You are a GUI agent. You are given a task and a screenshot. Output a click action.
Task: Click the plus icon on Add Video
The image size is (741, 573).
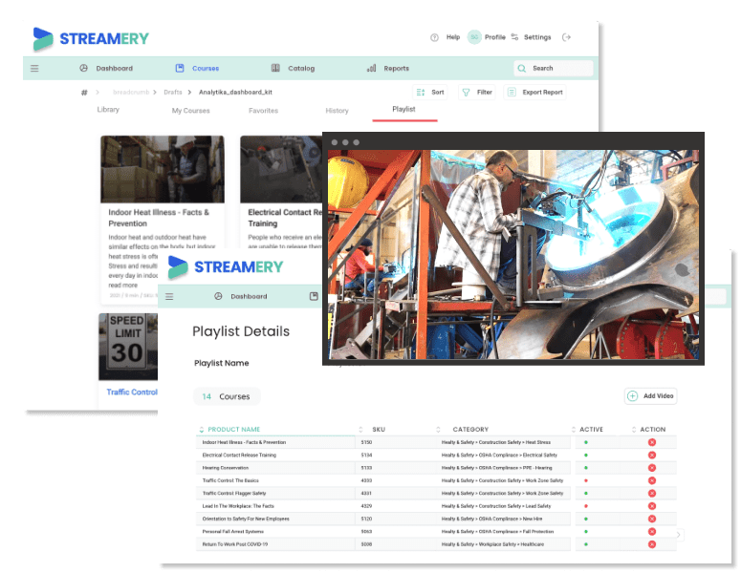click(x=632, y=396)
